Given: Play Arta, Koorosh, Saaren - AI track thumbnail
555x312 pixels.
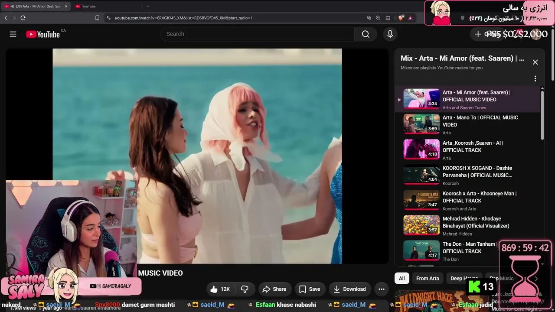Looking at the screenshot, I should (x=421, y=149).
